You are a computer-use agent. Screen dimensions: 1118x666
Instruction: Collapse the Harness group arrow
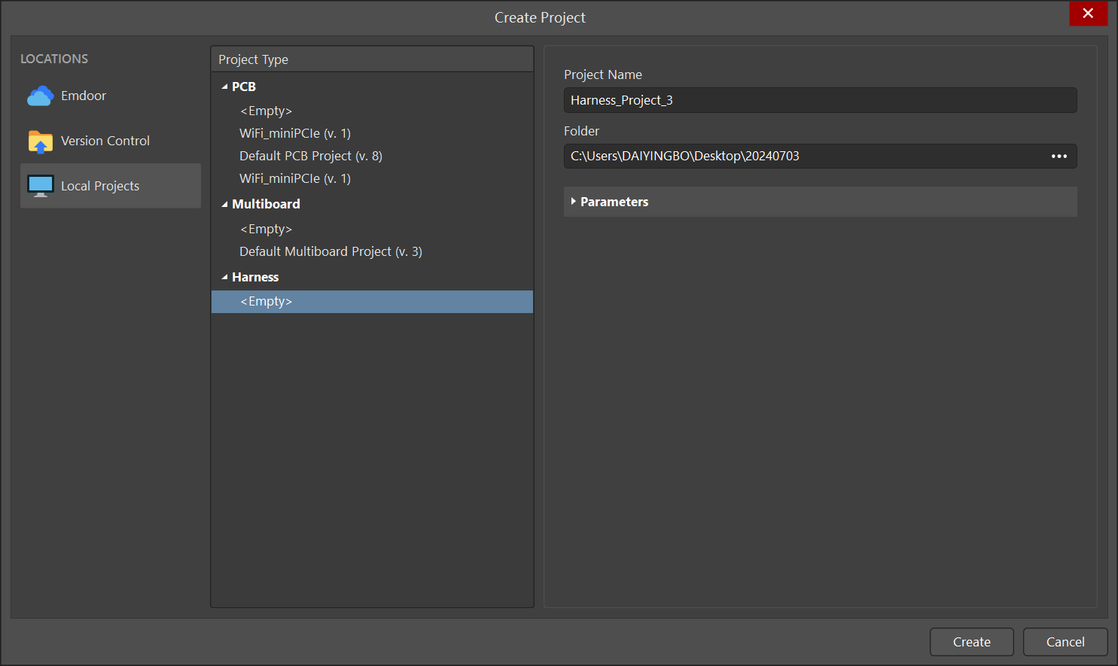(x=224, y=278)
